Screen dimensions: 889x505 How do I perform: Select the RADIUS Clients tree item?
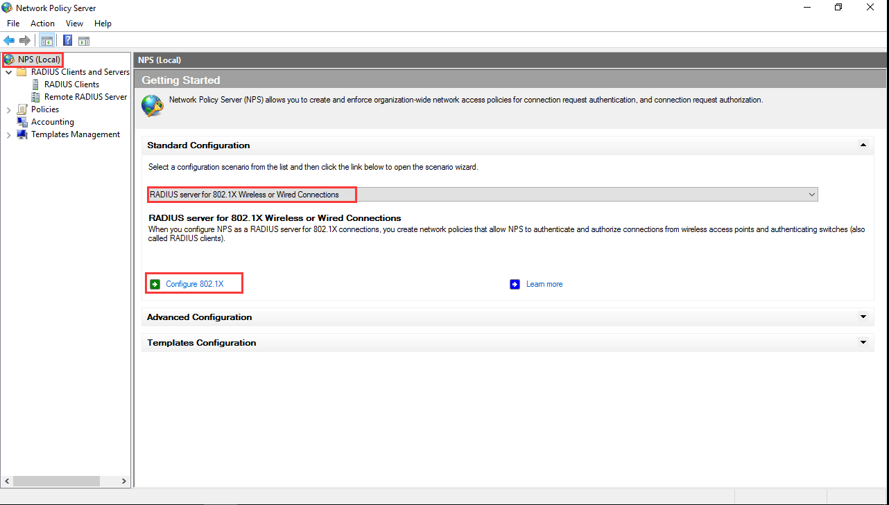pos(71,85)
